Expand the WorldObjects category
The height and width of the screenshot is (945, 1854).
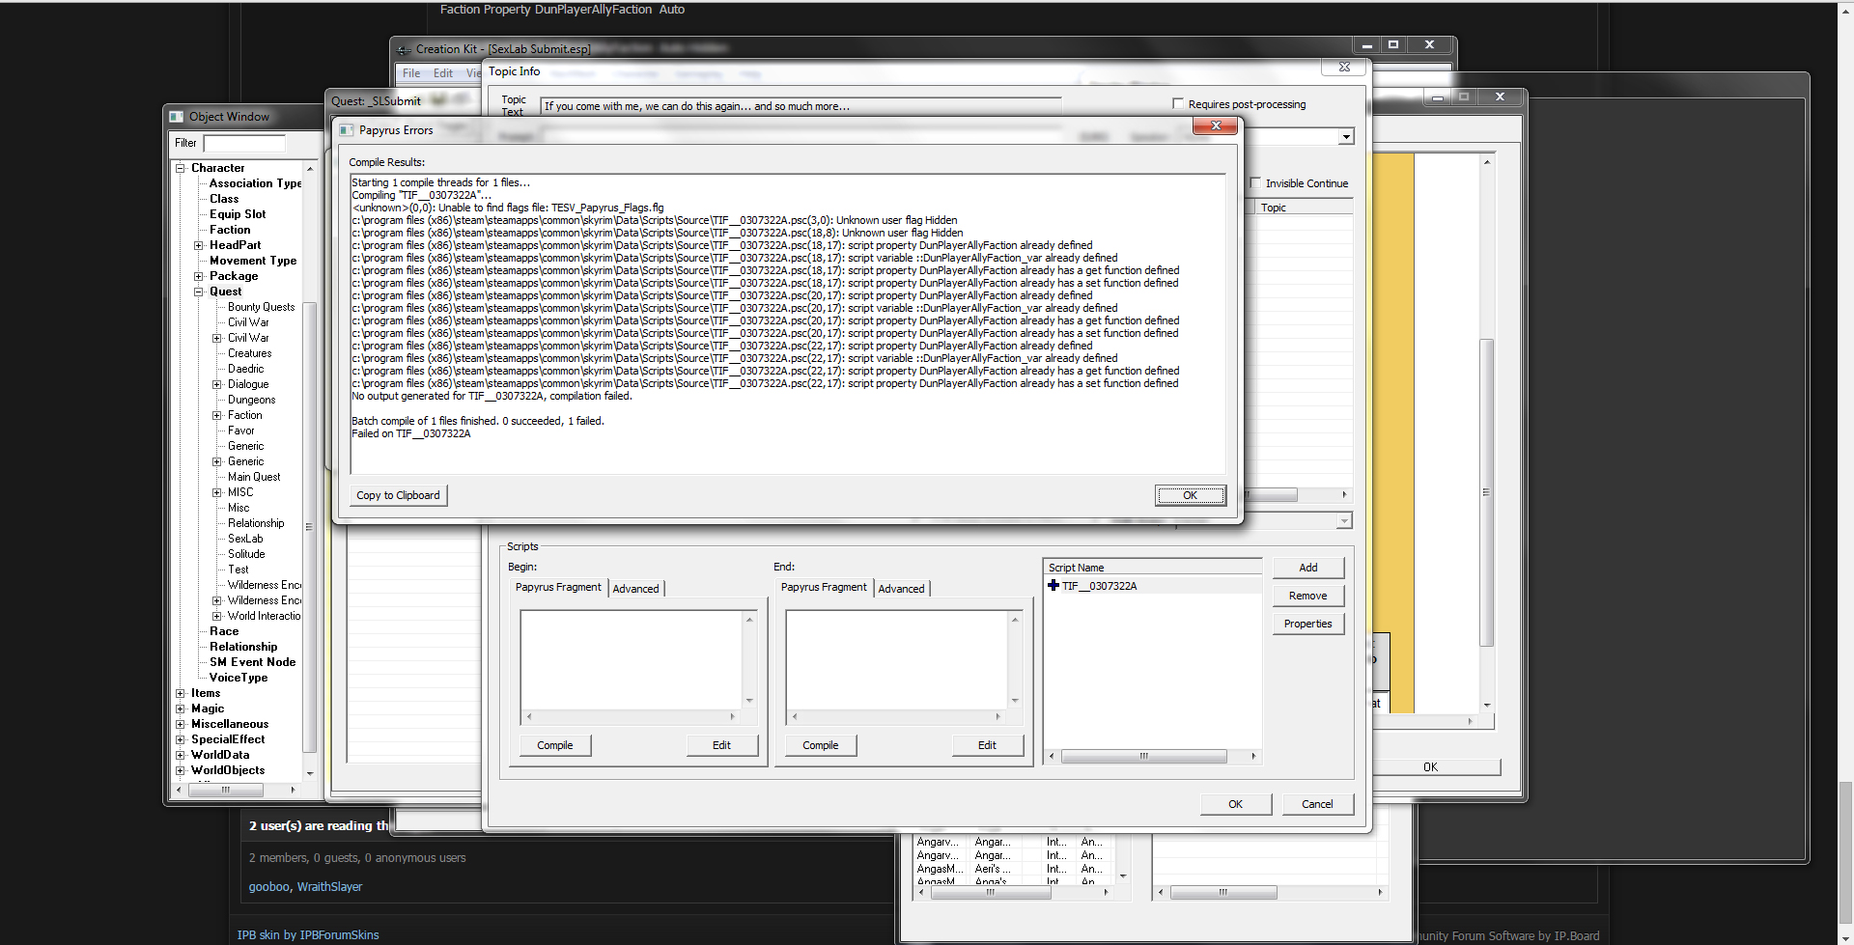click(x=181, y=770)
